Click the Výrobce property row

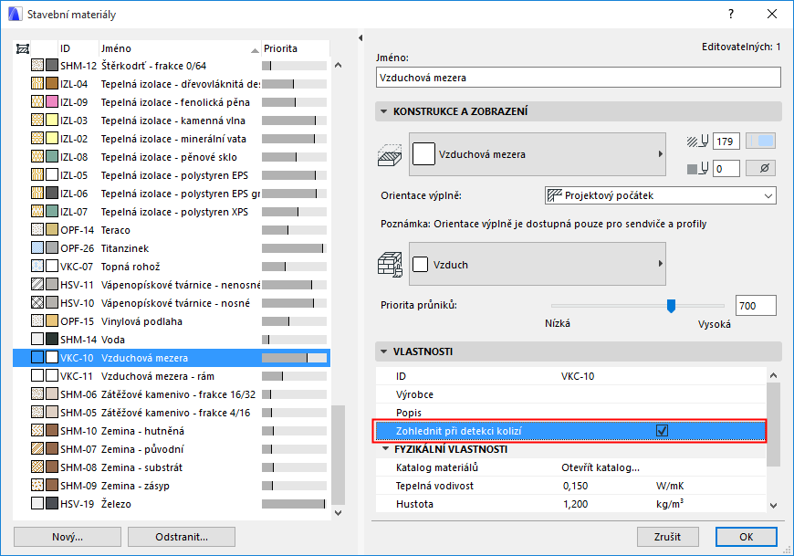pyautogui.click(x=570, y=394)
